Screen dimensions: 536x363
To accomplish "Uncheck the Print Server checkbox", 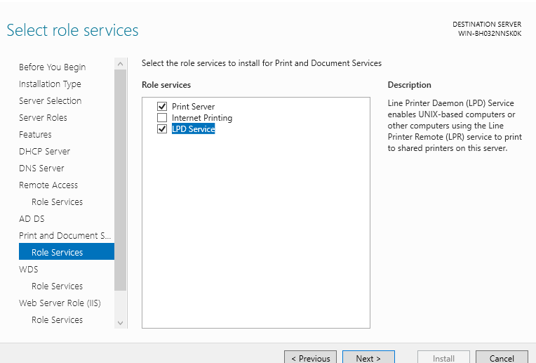I will coord(162,107).
